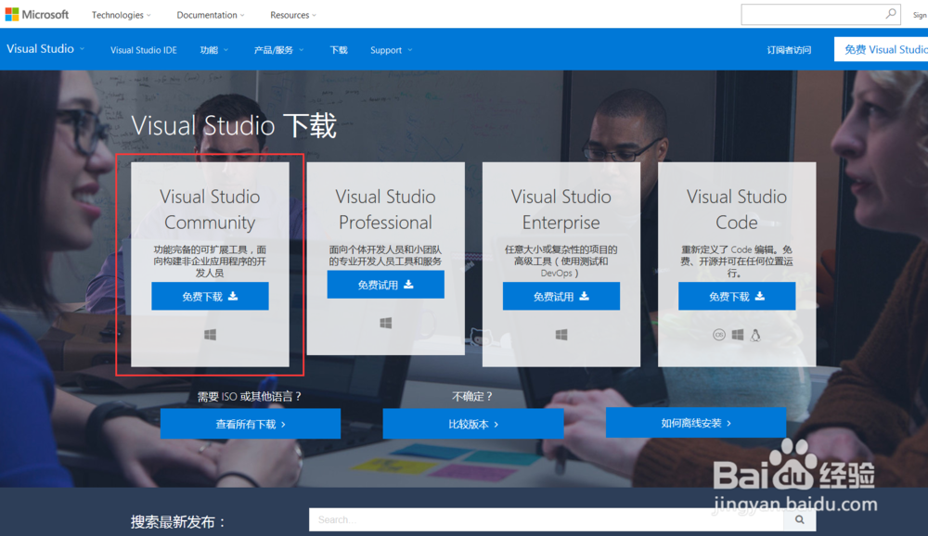The width and height of the screenshot is (928, 536).
Task: Open Visual Studio IDE menu item
Action: coord(143,50)
